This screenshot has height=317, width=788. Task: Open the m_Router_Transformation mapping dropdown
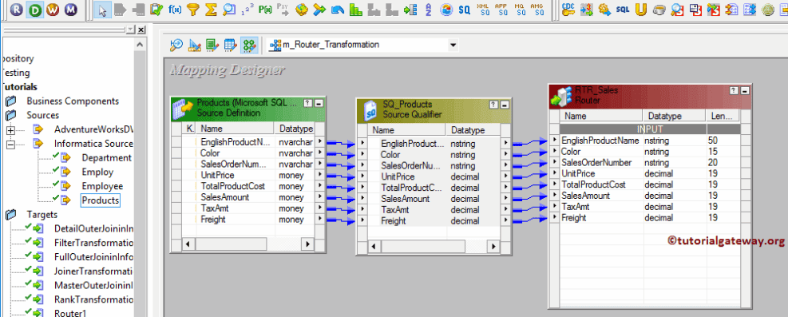tap(453, 46)
